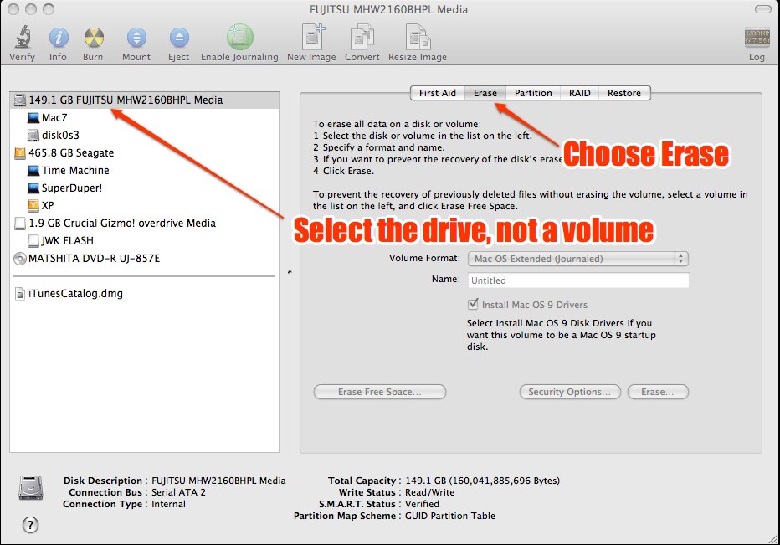Screen dimensions: 780x545
Task: Open the Volume Format dropdown
Action: coord(578,259)
